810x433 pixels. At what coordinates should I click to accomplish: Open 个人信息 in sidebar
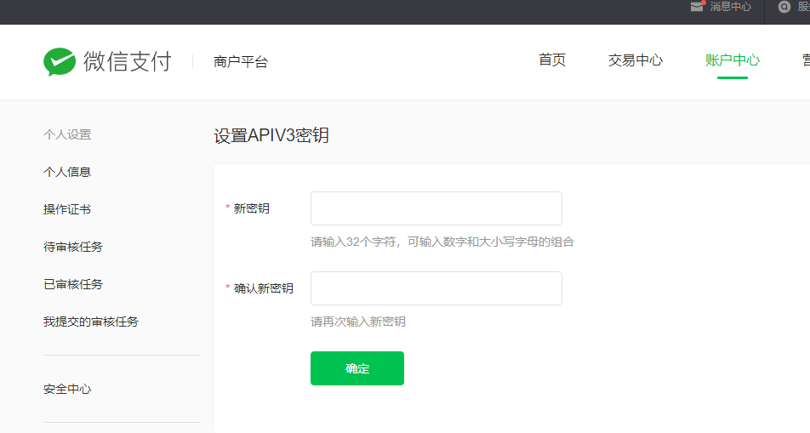67,172
